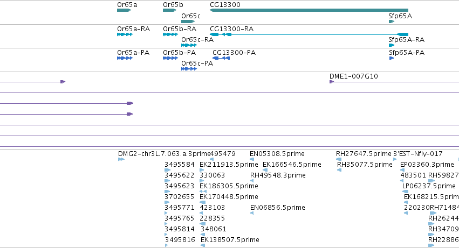Click the Or65c-PA protein glyph
The width and height of the screenshot is (459, 248).
189,69
